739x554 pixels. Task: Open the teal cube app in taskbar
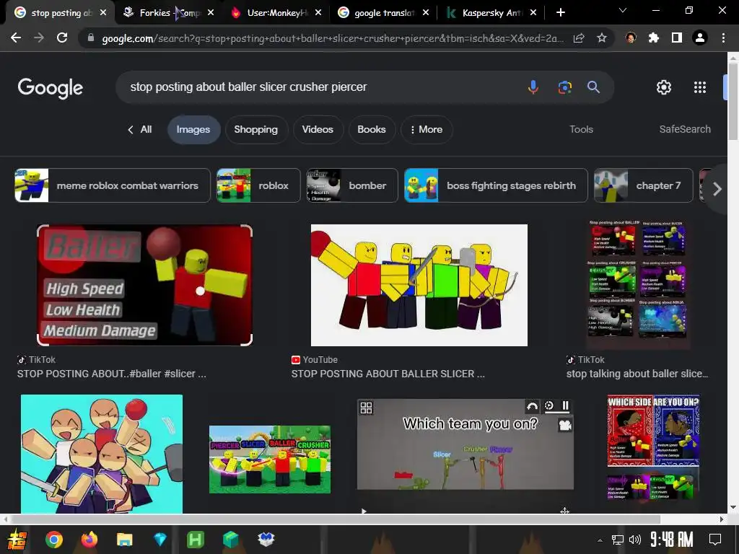[230, 540]
